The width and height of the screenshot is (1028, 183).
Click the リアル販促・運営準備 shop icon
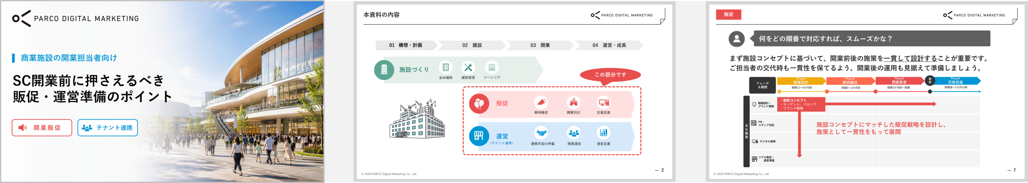(x=755, y=159)
